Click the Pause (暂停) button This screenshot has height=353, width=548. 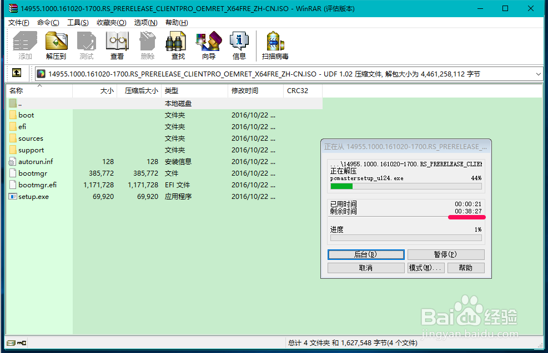click(446, 254)
